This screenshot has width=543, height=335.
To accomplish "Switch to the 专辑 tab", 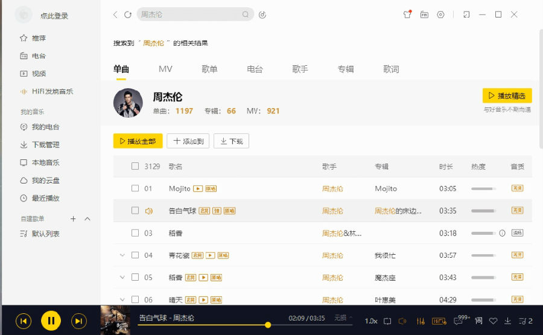I will pyautogui.click(x=345, y=69).
